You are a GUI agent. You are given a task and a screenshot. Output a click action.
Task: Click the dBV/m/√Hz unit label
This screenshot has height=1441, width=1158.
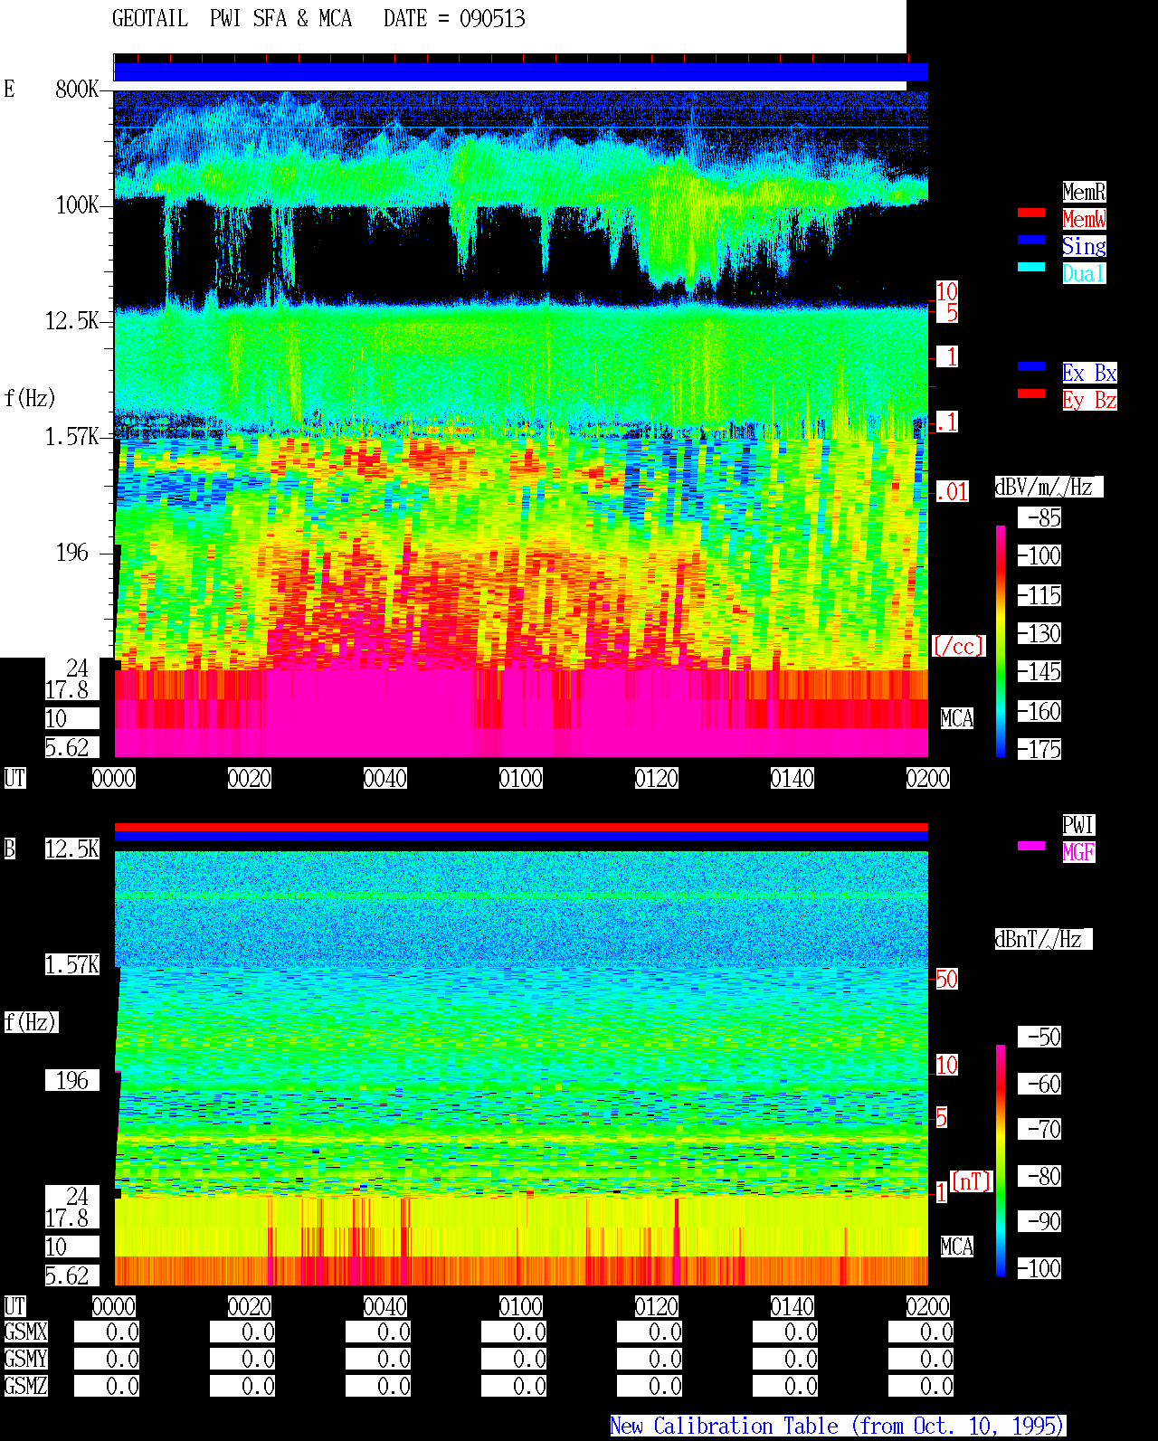(x=1049, y=487)
